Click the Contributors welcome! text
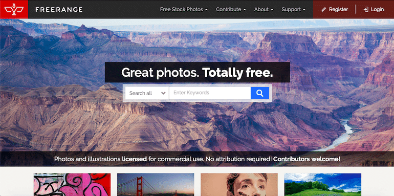The image size is (394, 196). [307, 159]
